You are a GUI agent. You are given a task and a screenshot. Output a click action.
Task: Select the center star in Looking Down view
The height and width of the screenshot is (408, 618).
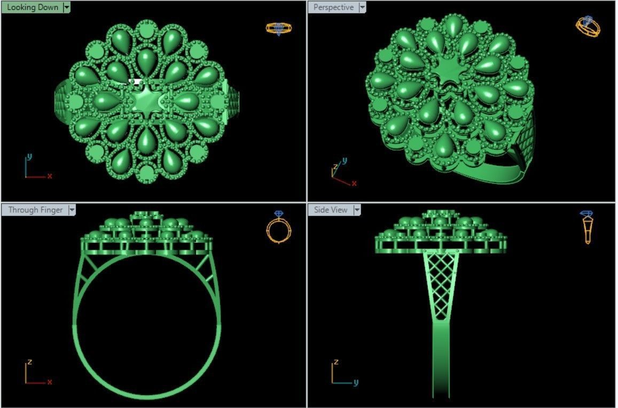point(146,102)
